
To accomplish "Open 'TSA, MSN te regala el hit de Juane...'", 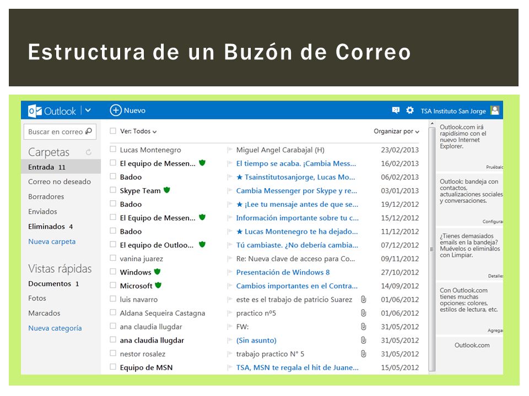I will [297, 368].
